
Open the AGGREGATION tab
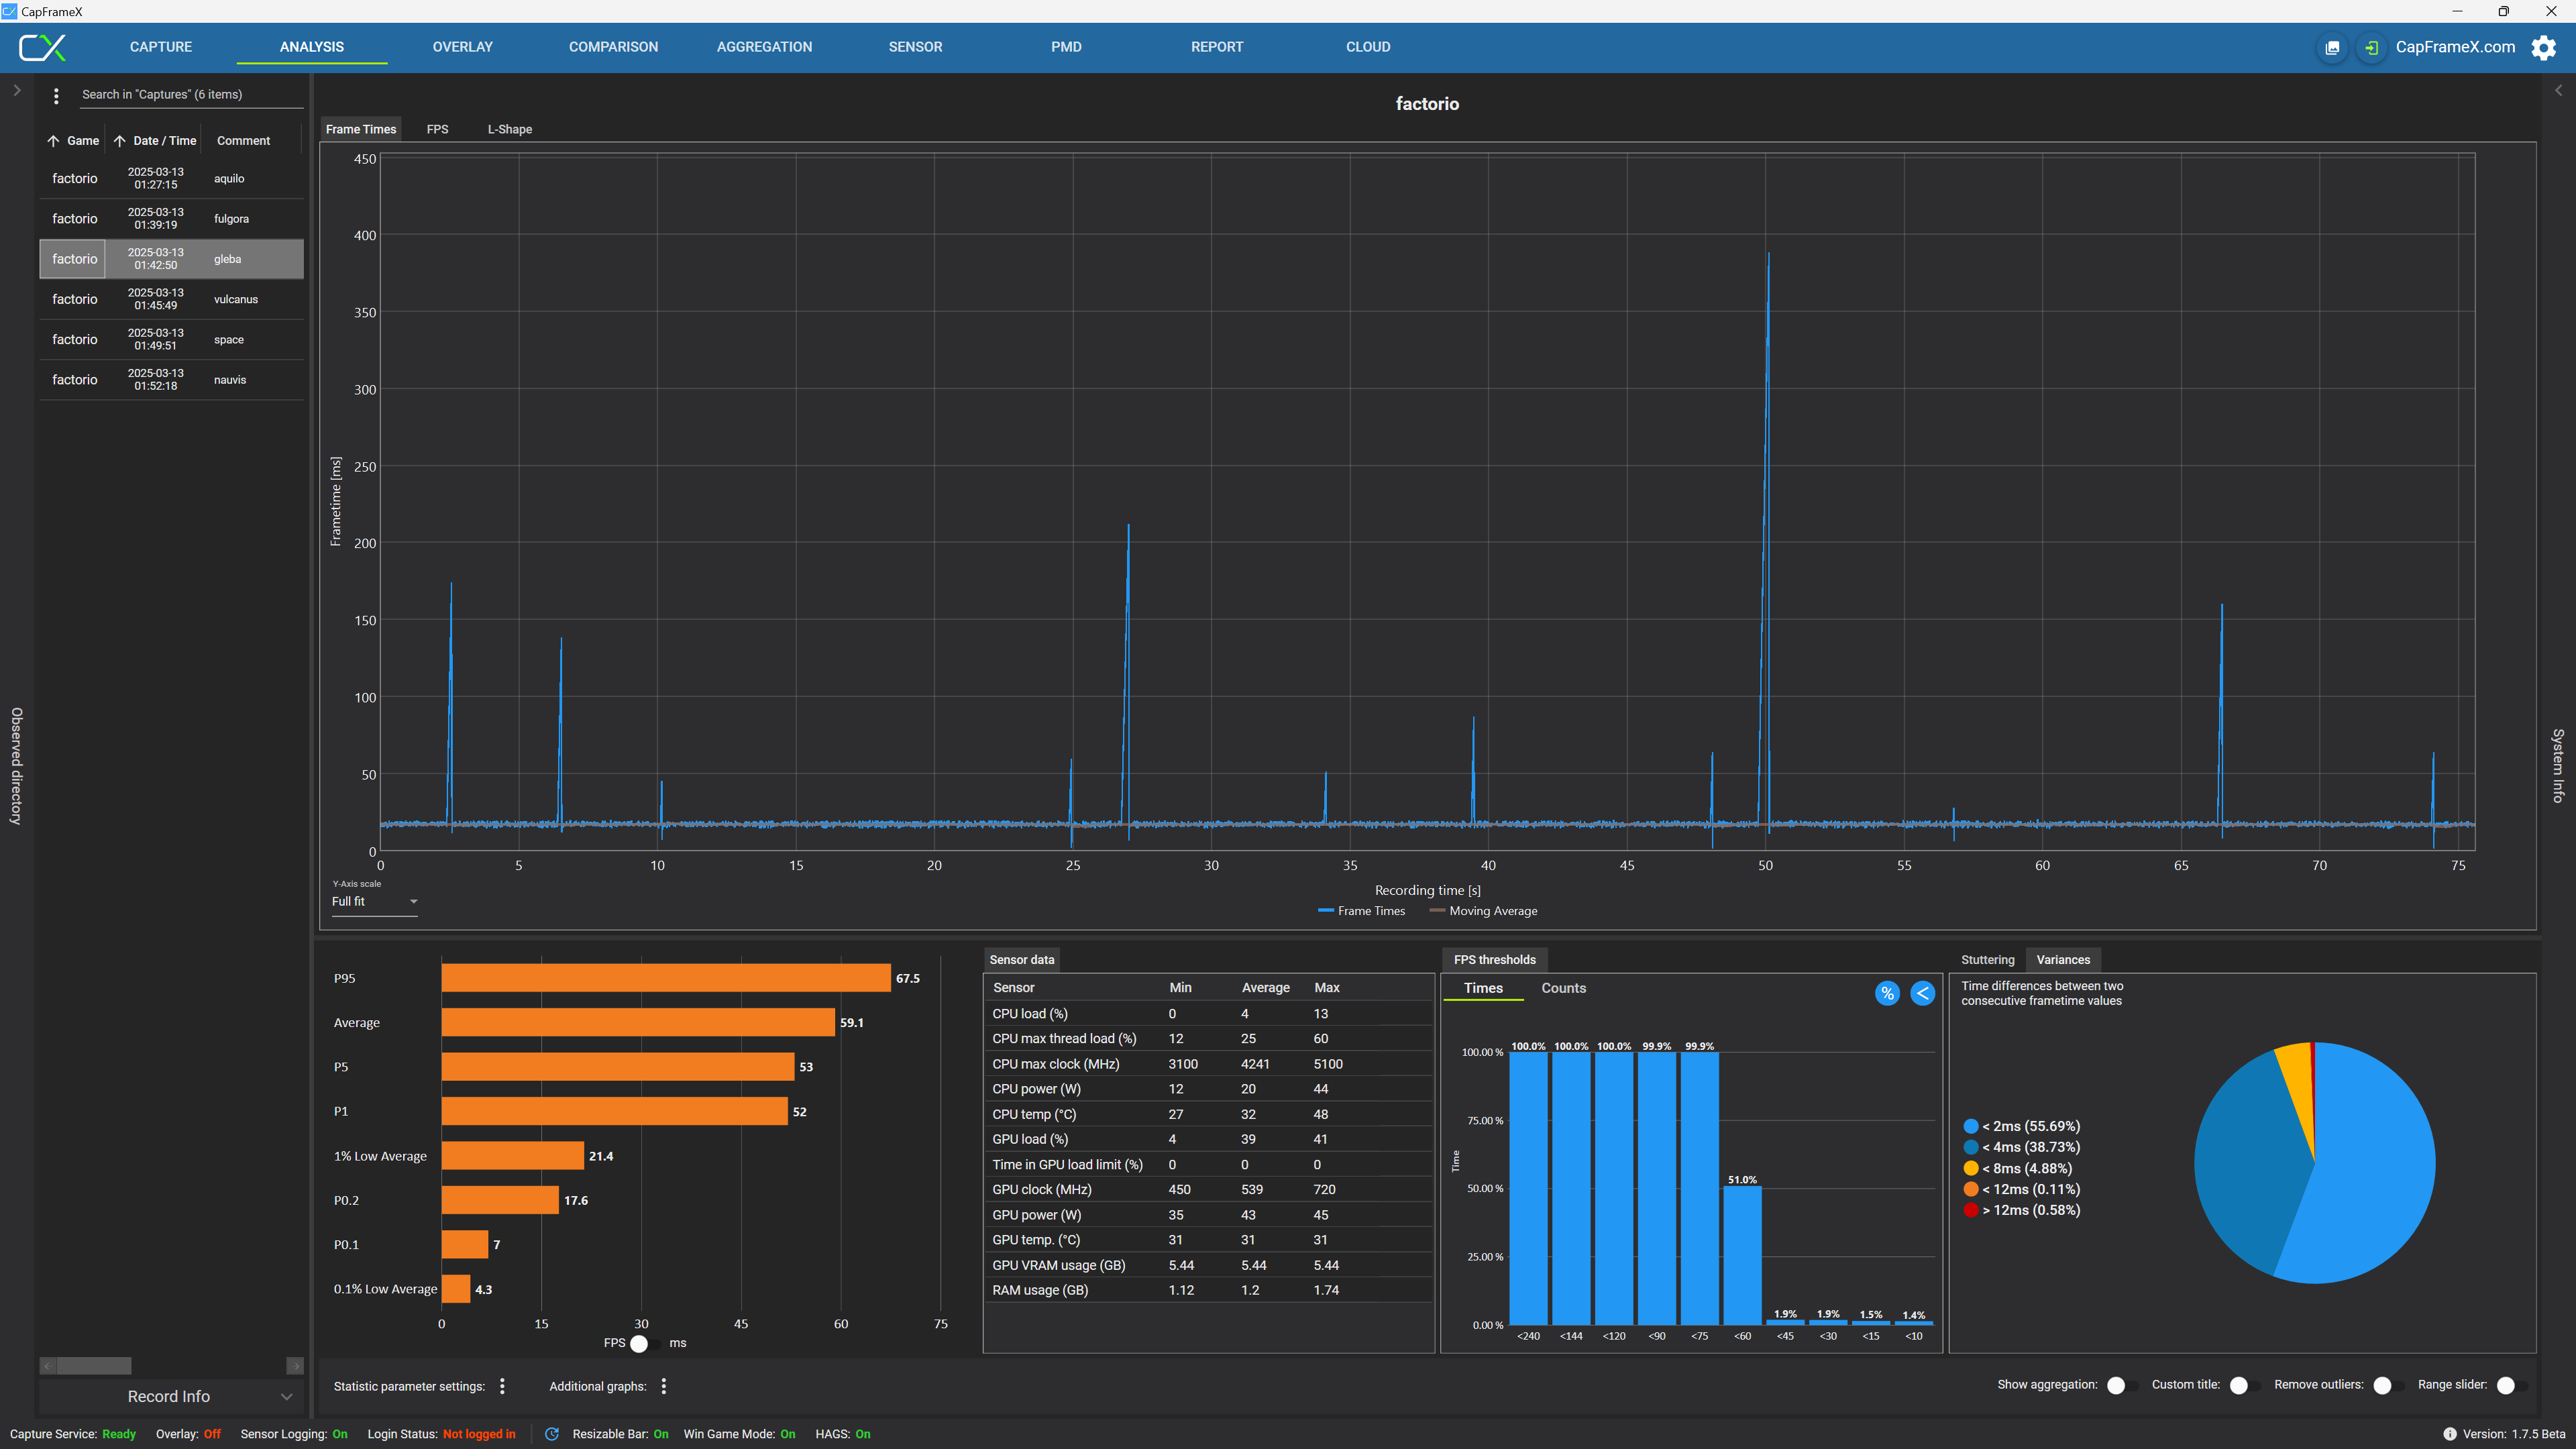tap(764, 47)
